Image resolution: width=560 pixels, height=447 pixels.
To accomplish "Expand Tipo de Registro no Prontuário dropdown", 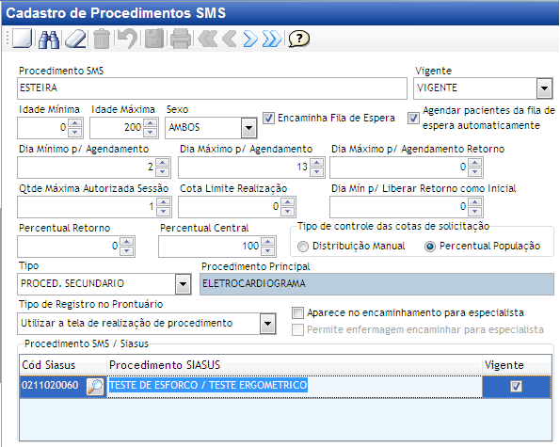I will coord(268,324).
